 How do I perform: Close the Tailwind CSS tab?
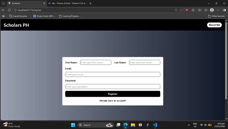point(84,3)
